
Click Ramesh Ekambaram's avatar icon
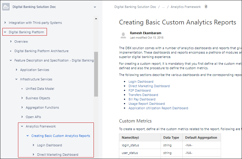[x=123, y=35]
